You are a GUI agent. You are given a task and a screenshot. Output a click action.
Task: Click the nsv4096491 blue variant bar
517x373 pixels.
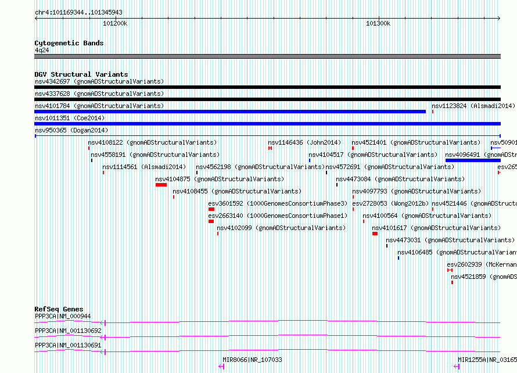[x=473, y=160]
